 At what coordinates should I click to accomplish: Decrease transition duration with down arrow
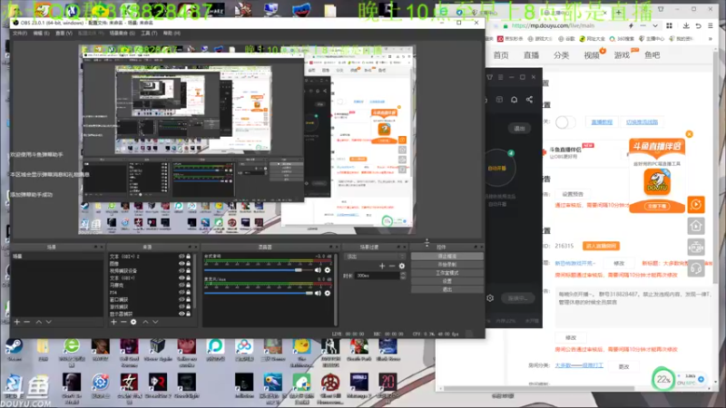(402, 277)
